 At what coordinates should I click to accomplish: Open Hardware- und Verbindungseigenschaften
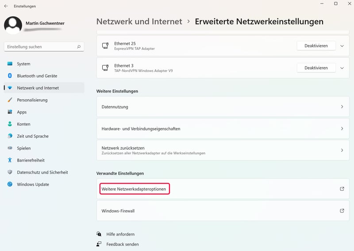(x=223, y=128)
